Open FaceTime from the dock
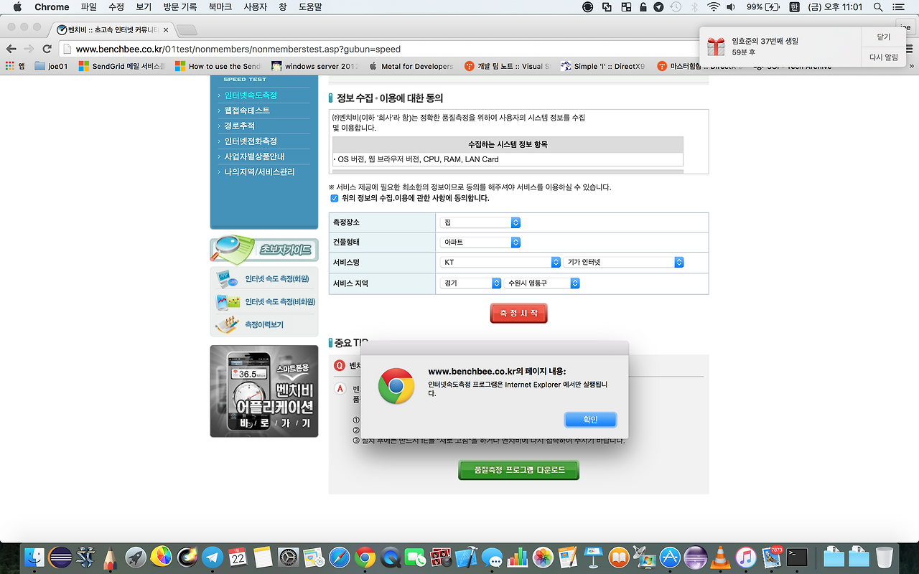The height and width of the screenshot is (574, 919). pos(416,557)
